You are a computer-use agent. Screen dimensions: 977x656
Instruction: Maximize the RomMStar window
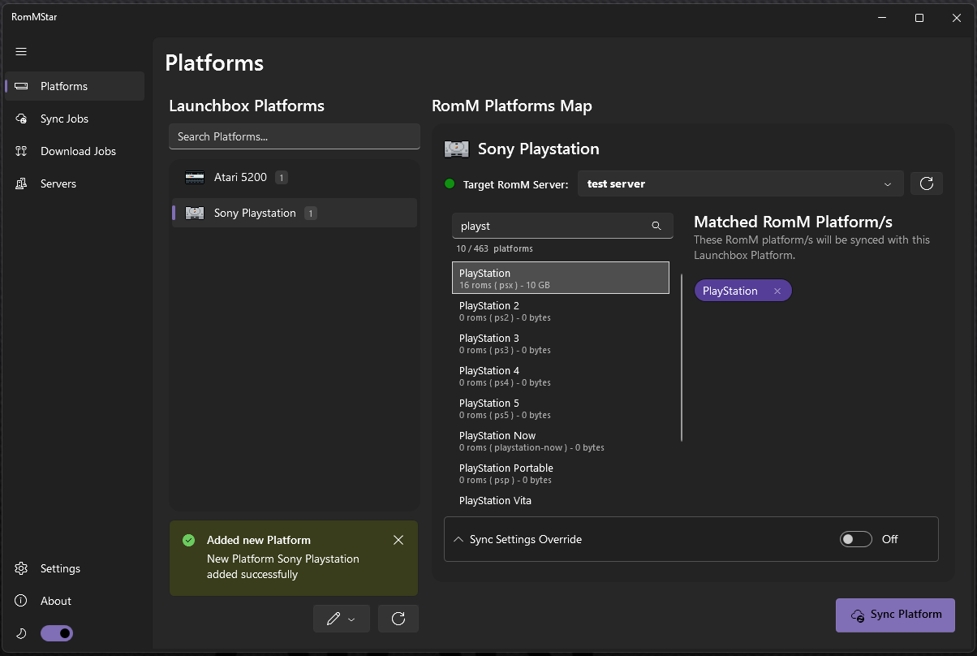[x=919, y=18]
